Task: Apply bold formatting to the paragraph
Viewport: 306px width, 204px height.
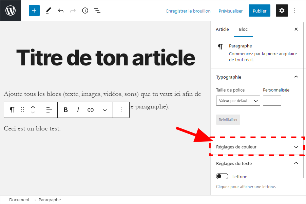Action: click(66, 110)
